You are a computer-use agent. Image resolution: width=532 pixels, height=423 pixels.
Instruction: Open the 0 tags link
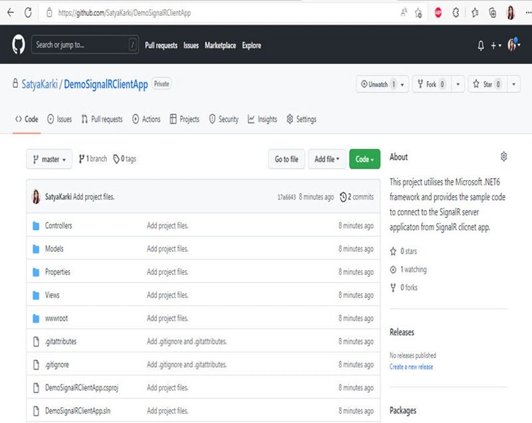(x=124, y=159)
